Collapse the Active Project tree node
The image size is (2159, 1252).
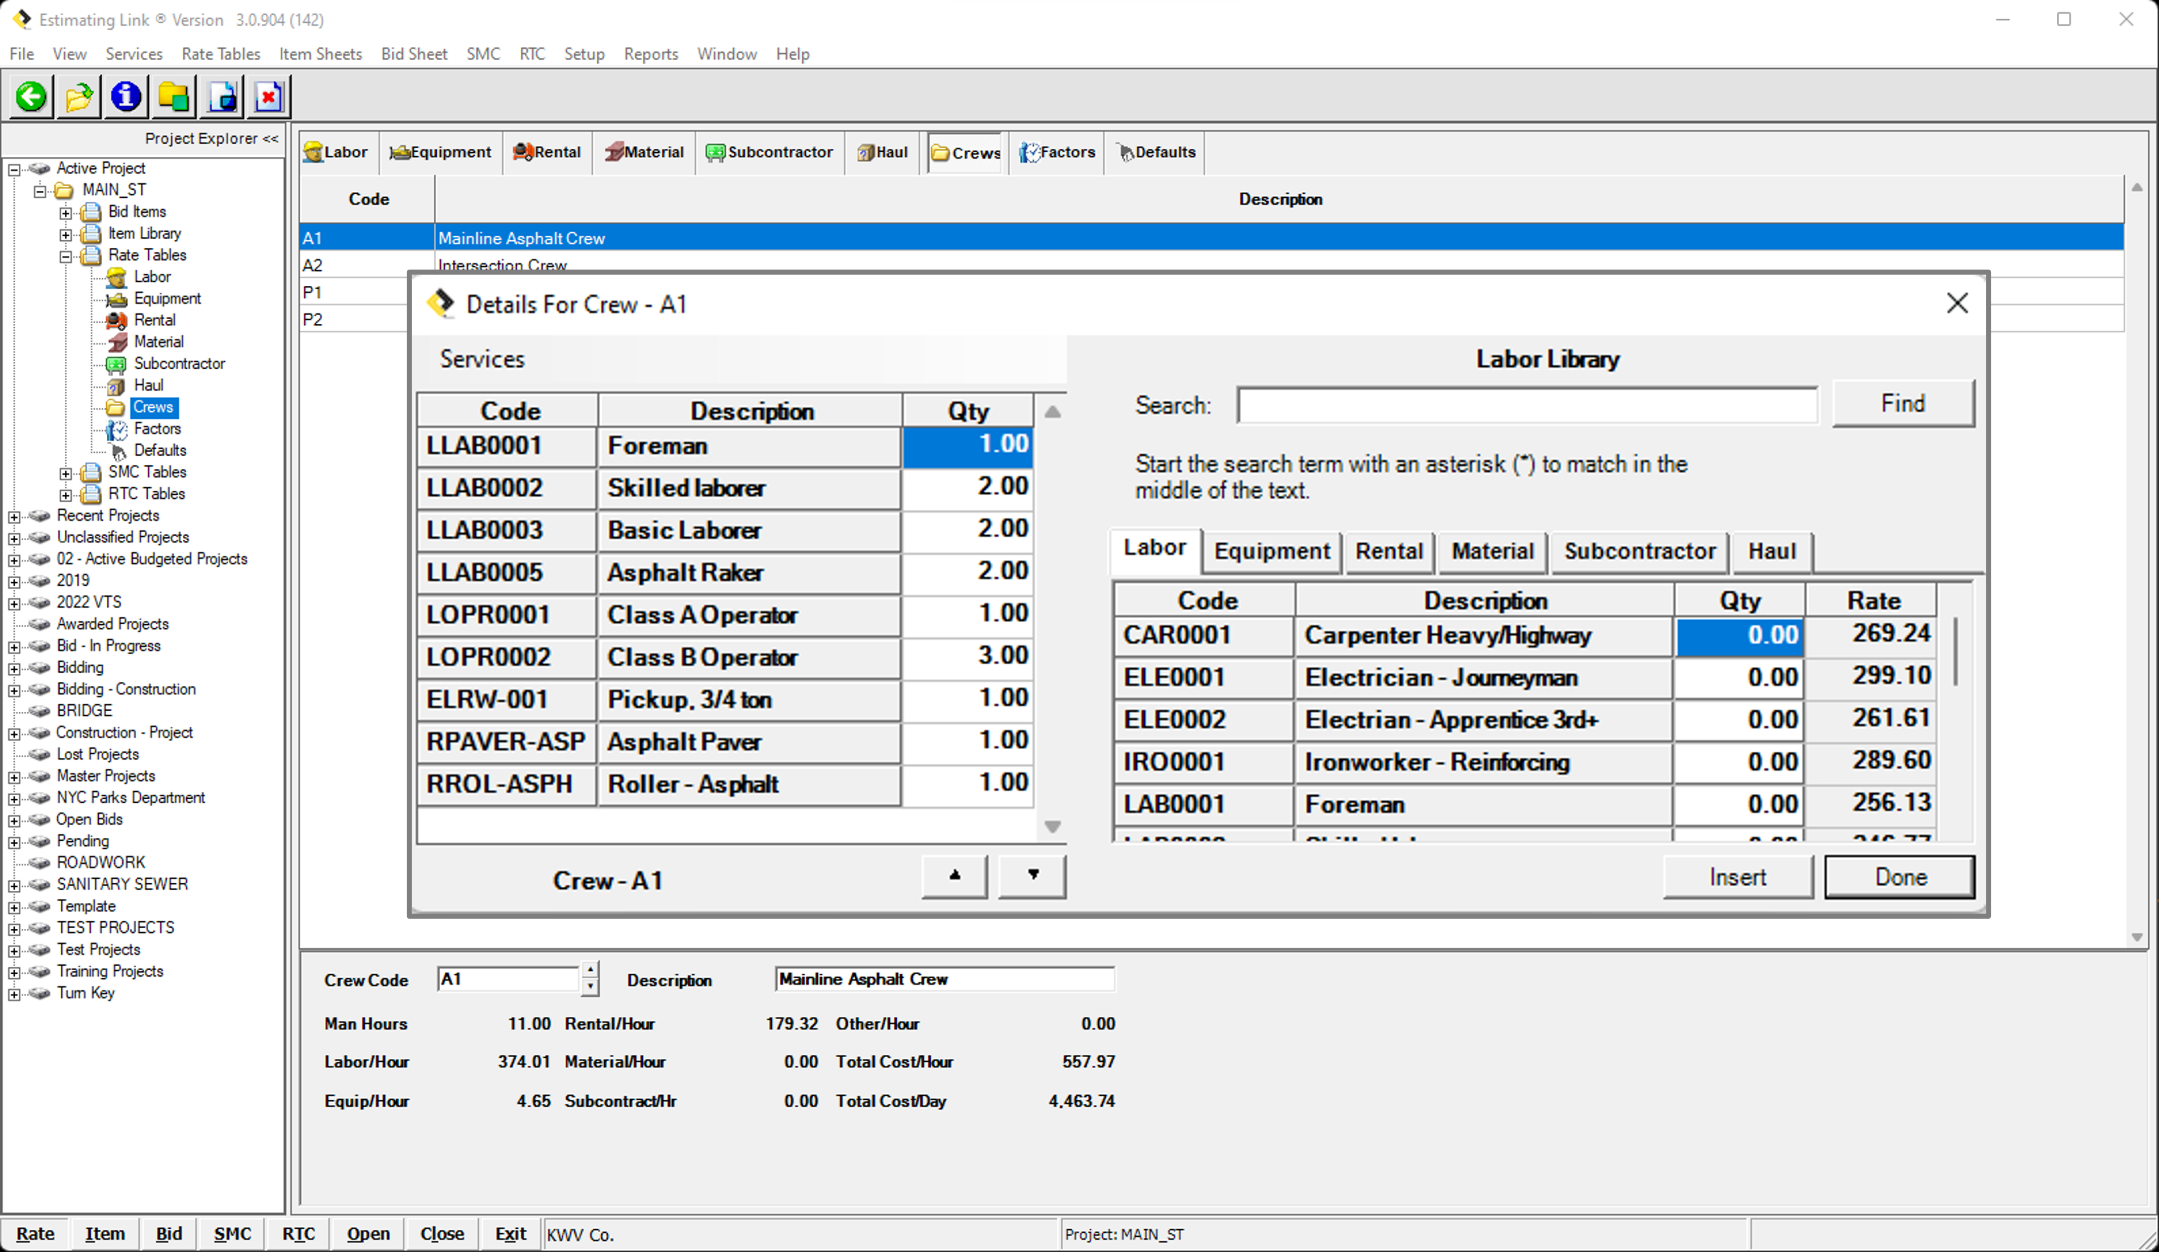(14, 169)
